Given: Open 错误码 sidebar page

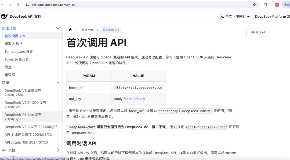Looking at the screenshot, I should pyautogui.click(x=32, y=75).
